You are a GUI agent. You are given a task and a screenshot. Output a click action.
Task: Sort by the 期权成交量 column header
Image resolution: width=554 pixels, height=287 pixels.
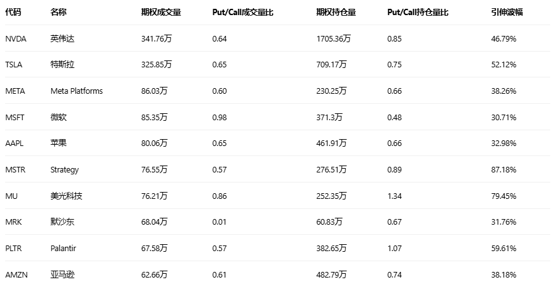[x=161, y=13]
